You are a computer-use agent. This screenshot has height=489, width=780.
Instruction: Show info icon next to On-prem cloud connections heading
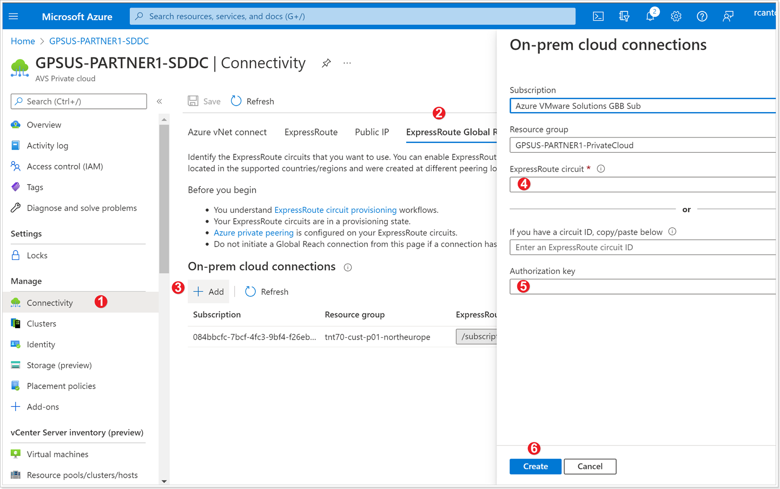point(348,268)
